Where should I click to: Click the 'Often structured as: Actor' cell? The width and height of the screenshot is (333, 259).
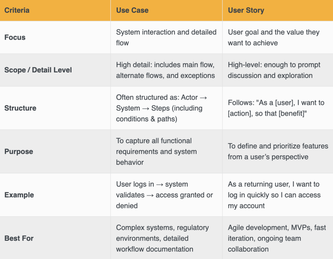point(162,108)
